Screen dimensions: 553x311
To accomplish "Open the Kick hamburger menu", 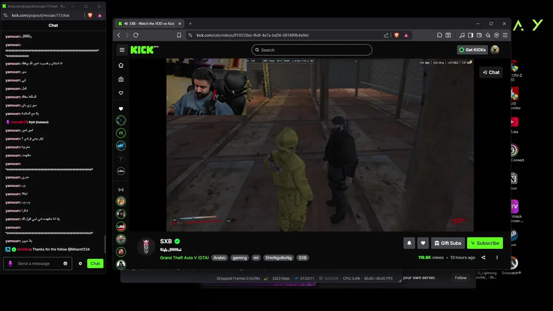I will (x=122, y=50).
